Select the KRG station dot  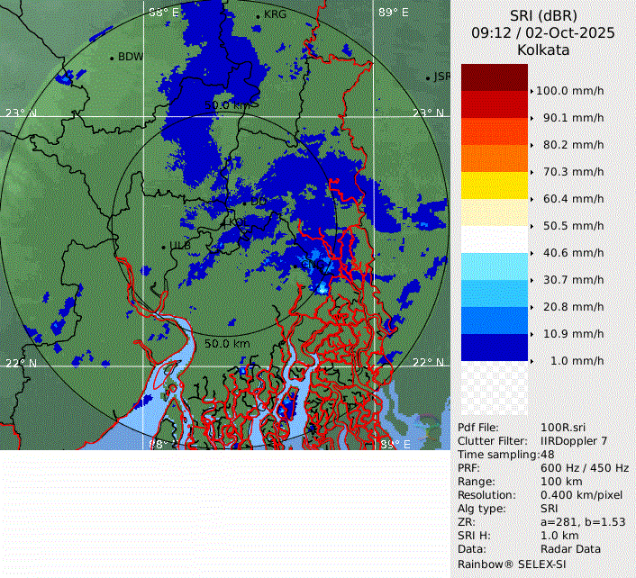tap(258, 16)
